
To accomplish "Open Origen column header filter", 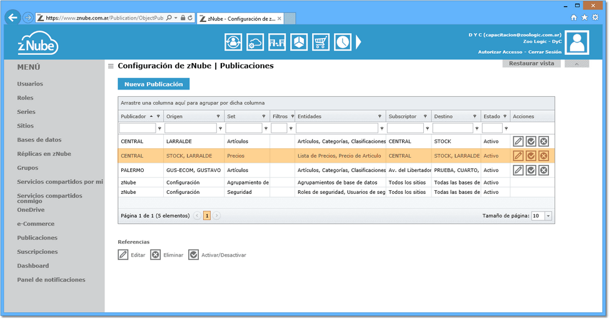I will (x=218, y=116).
